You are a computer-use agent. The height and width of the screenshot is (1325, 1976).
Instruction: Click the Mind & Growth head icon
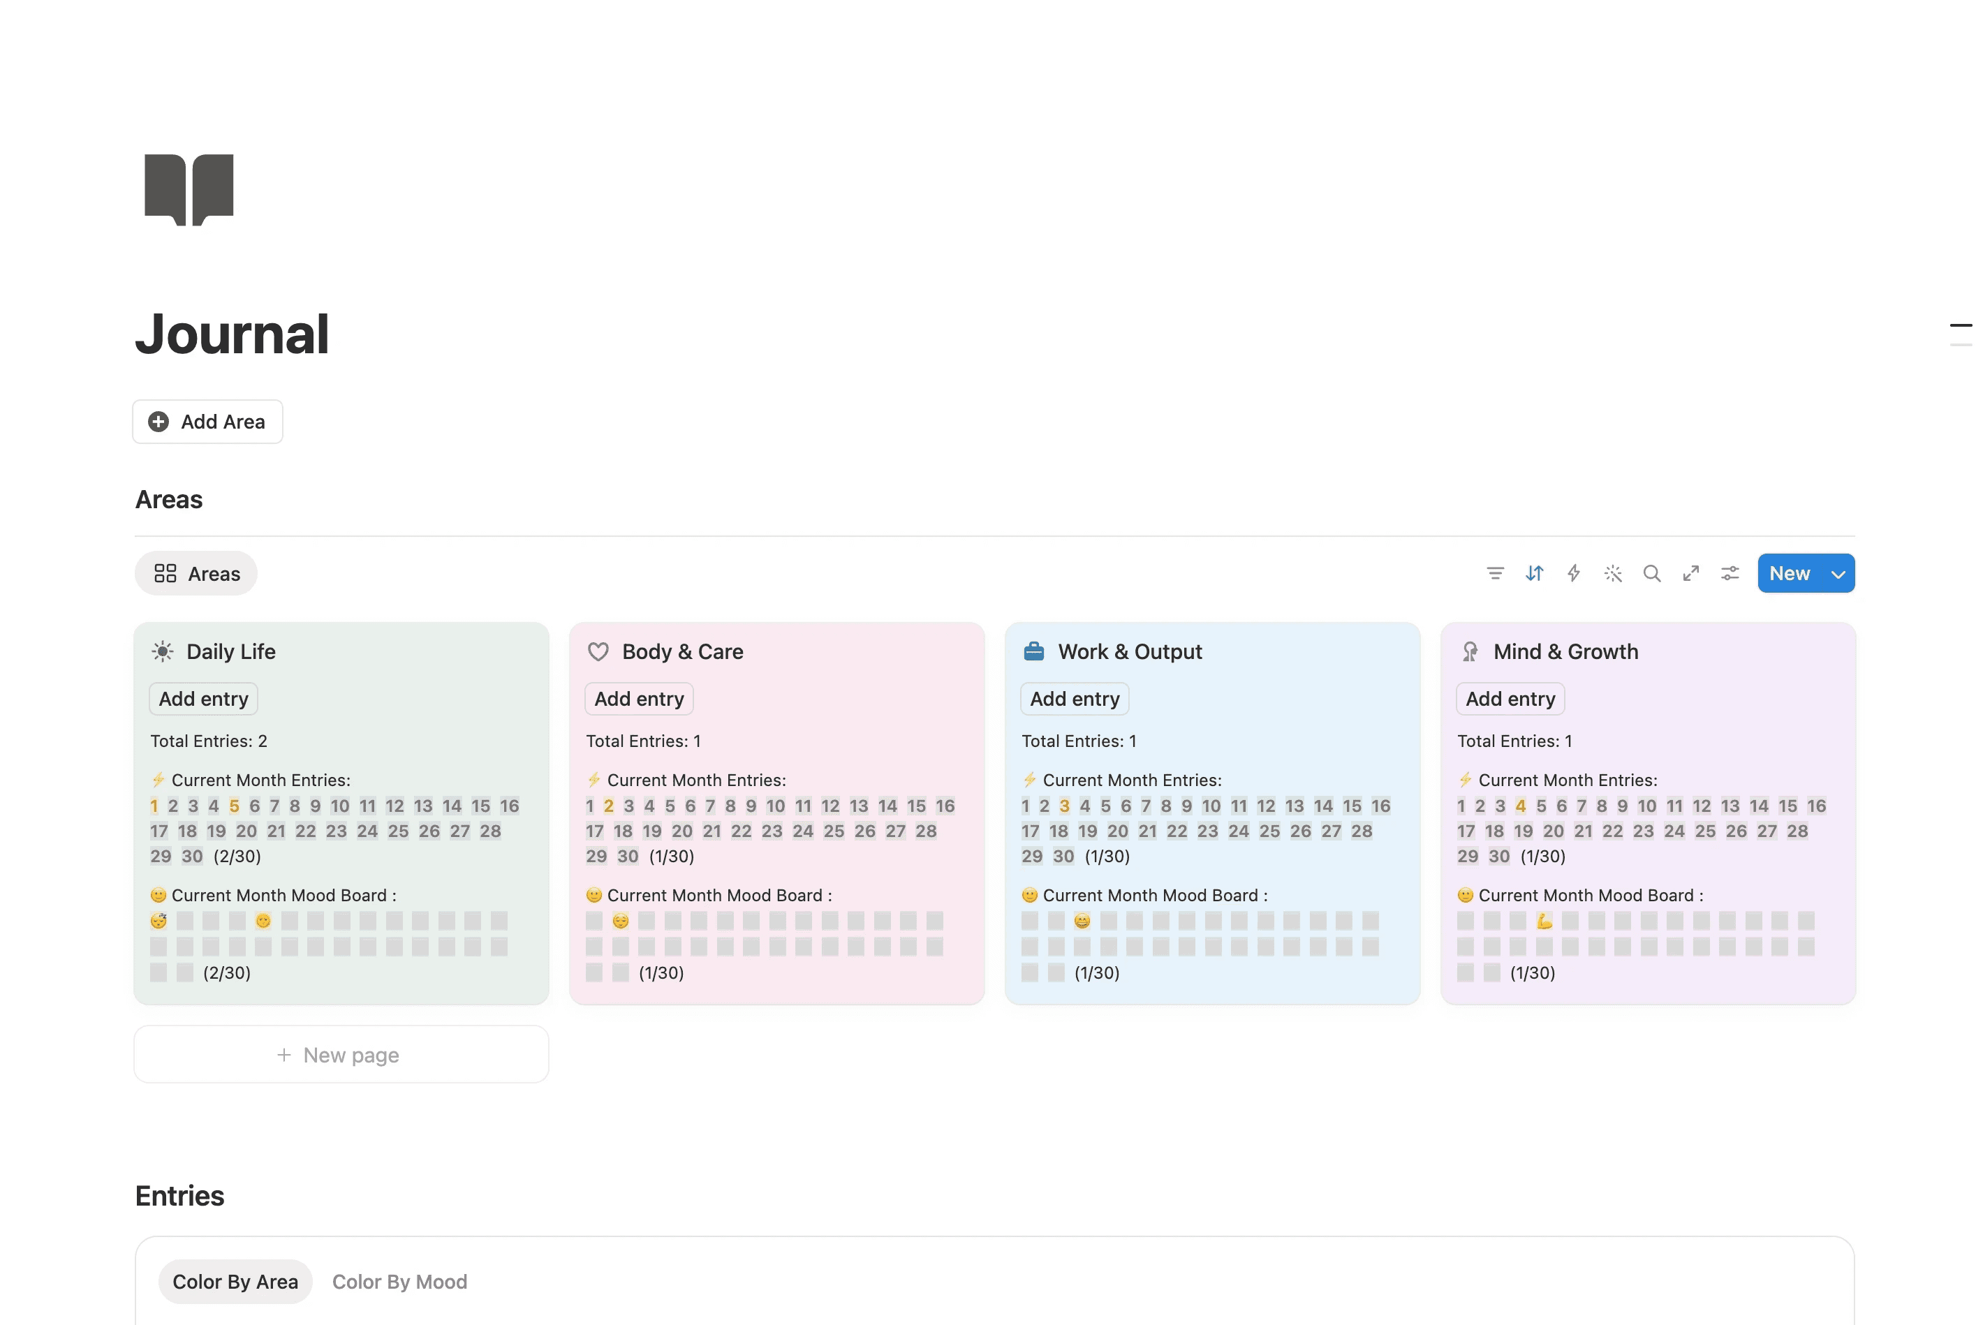pyautogui.click(x=1470, y=651)
